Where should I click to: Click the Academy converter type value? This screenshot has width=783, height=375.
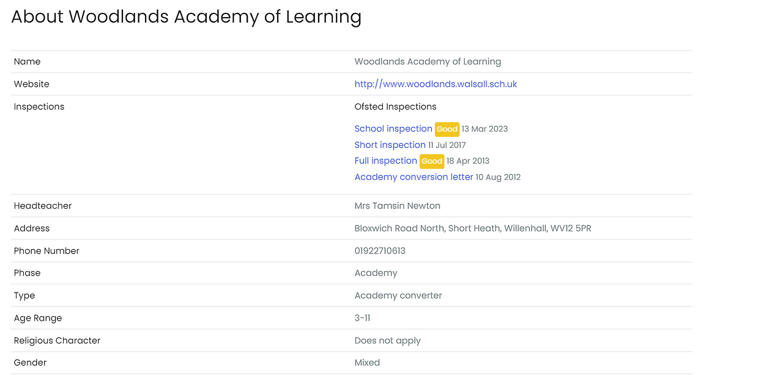pyautogui.click(x=398, y=296)
